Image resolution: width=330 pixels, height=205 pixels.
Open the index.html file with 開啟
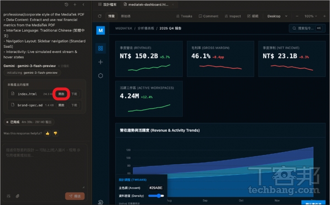coord(61,94)
